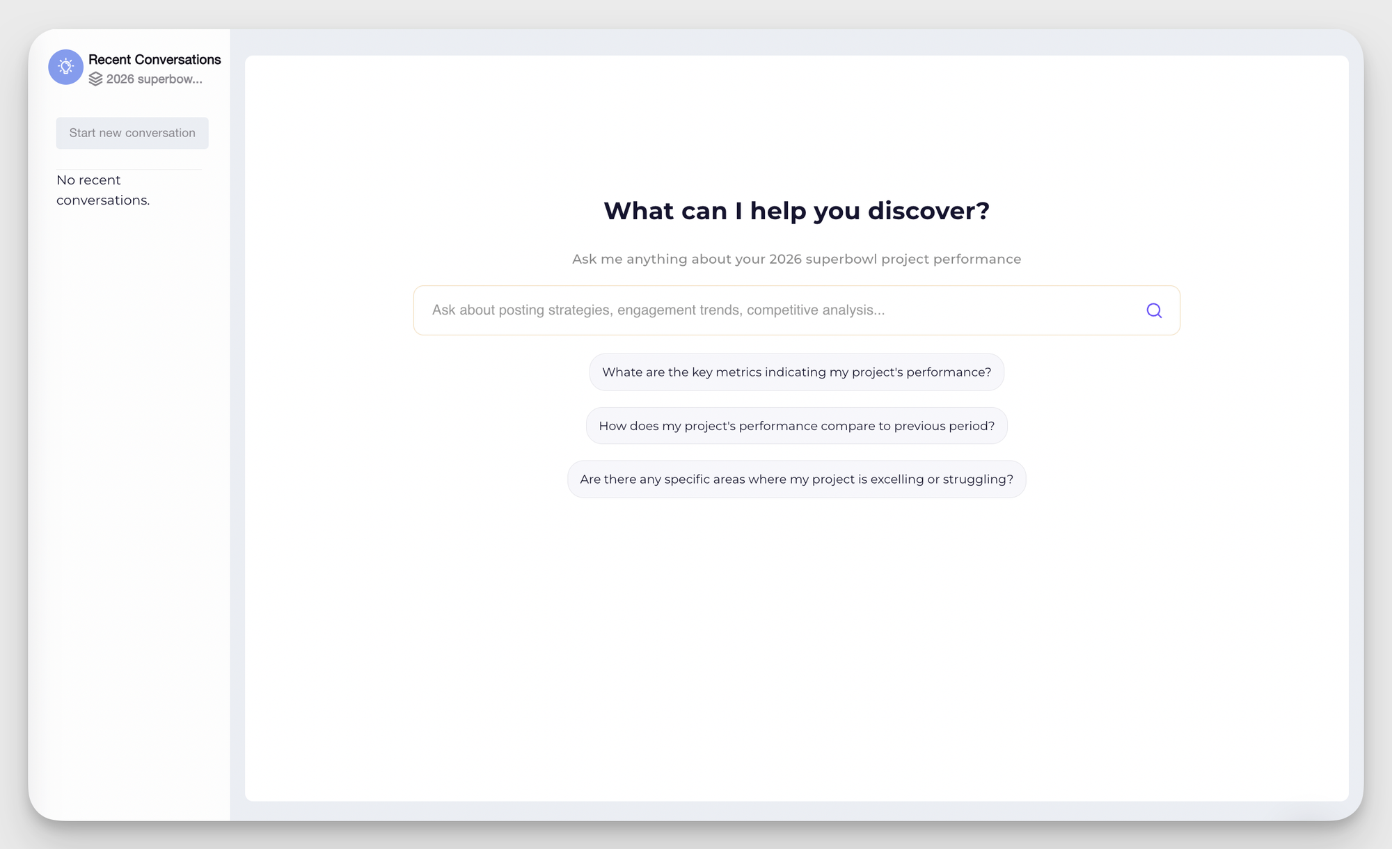Click the sidebar divider above No recent

(x=129, y=169)
